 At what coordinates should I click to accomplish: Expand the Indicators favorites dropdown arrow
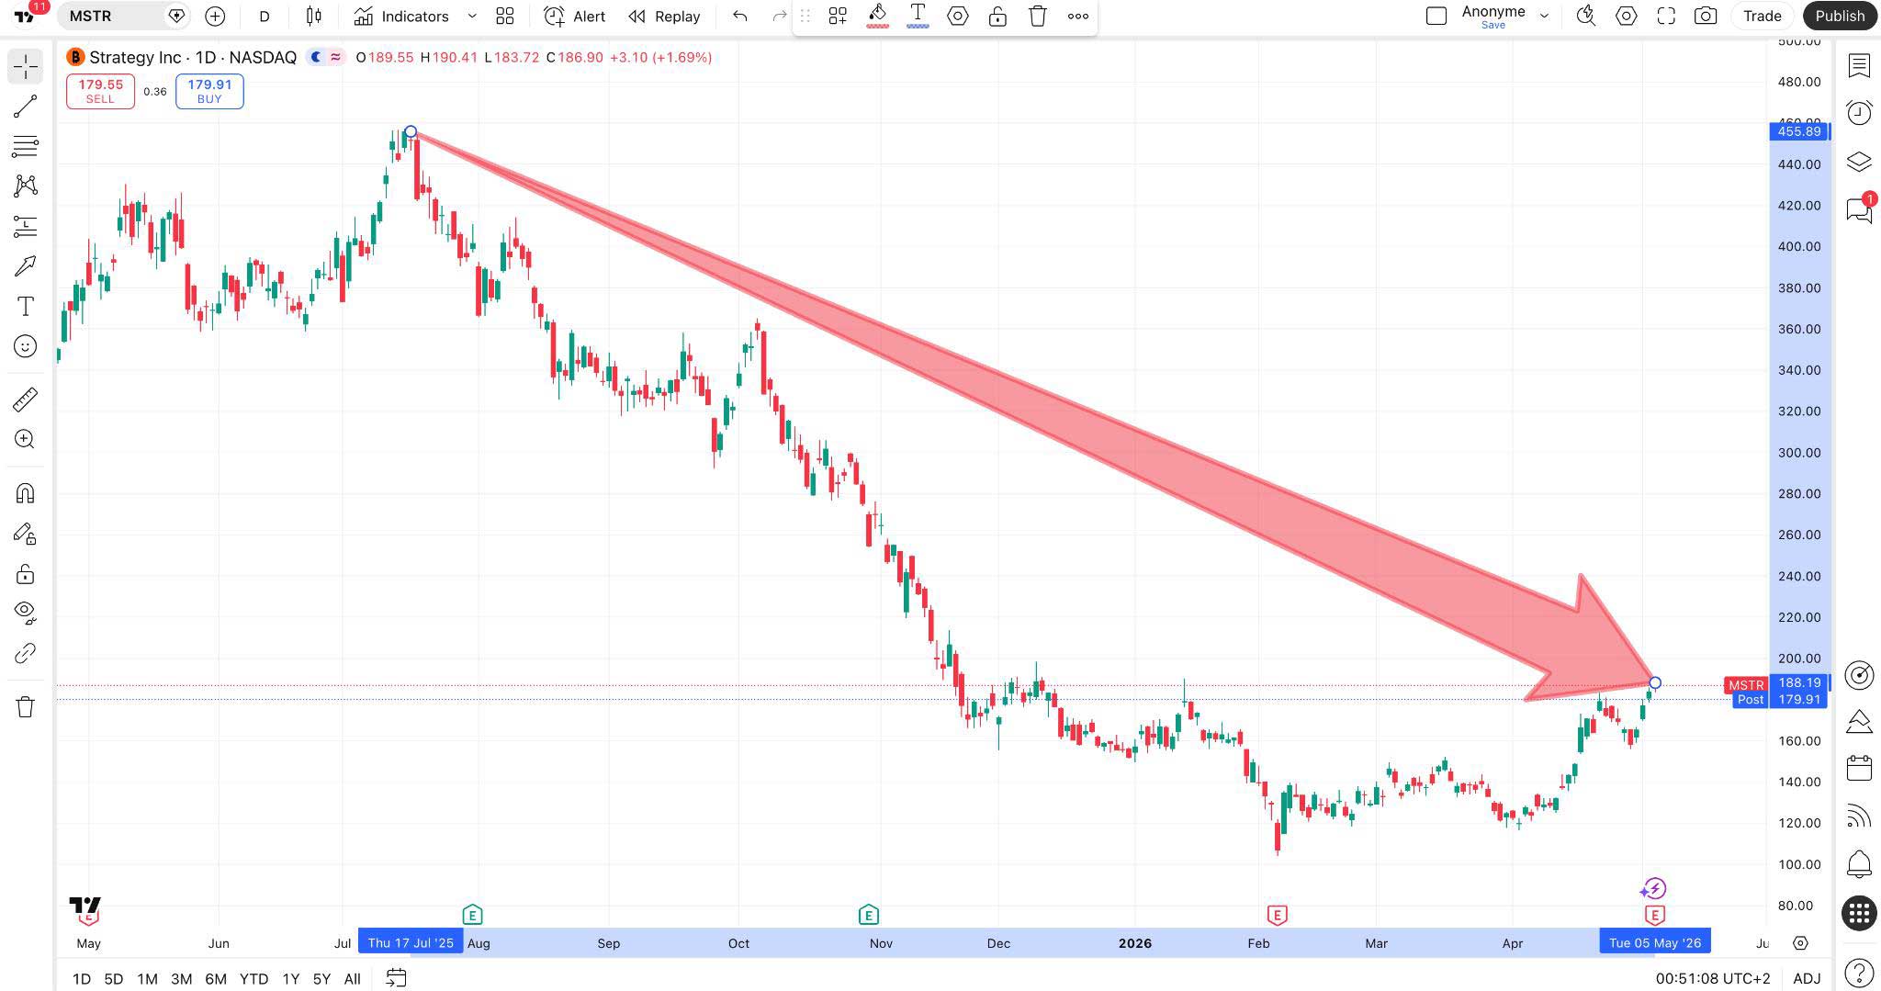click(x=472, y=16)
